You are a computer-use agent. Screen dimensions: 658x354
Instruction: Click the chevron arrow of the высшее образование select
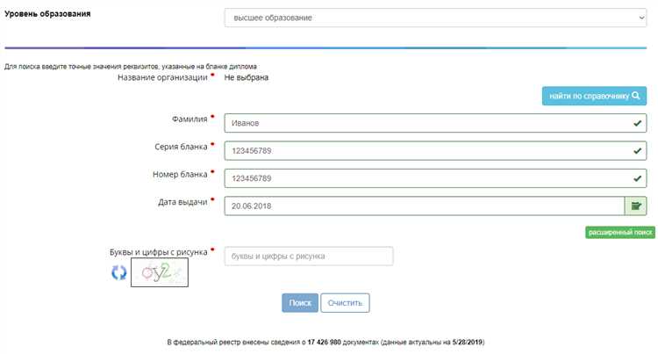pyautogui.click(x=640, y=18)
